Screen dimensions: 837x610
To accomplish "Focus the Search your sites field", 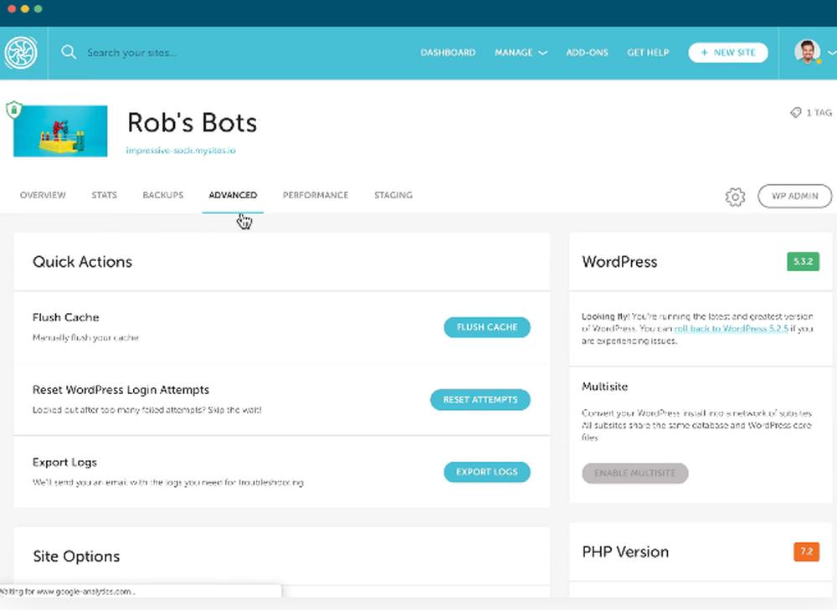I will (131, 53).
